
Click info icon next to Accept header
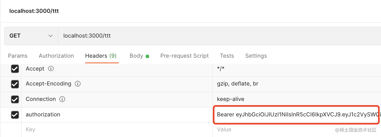point(51,69)
